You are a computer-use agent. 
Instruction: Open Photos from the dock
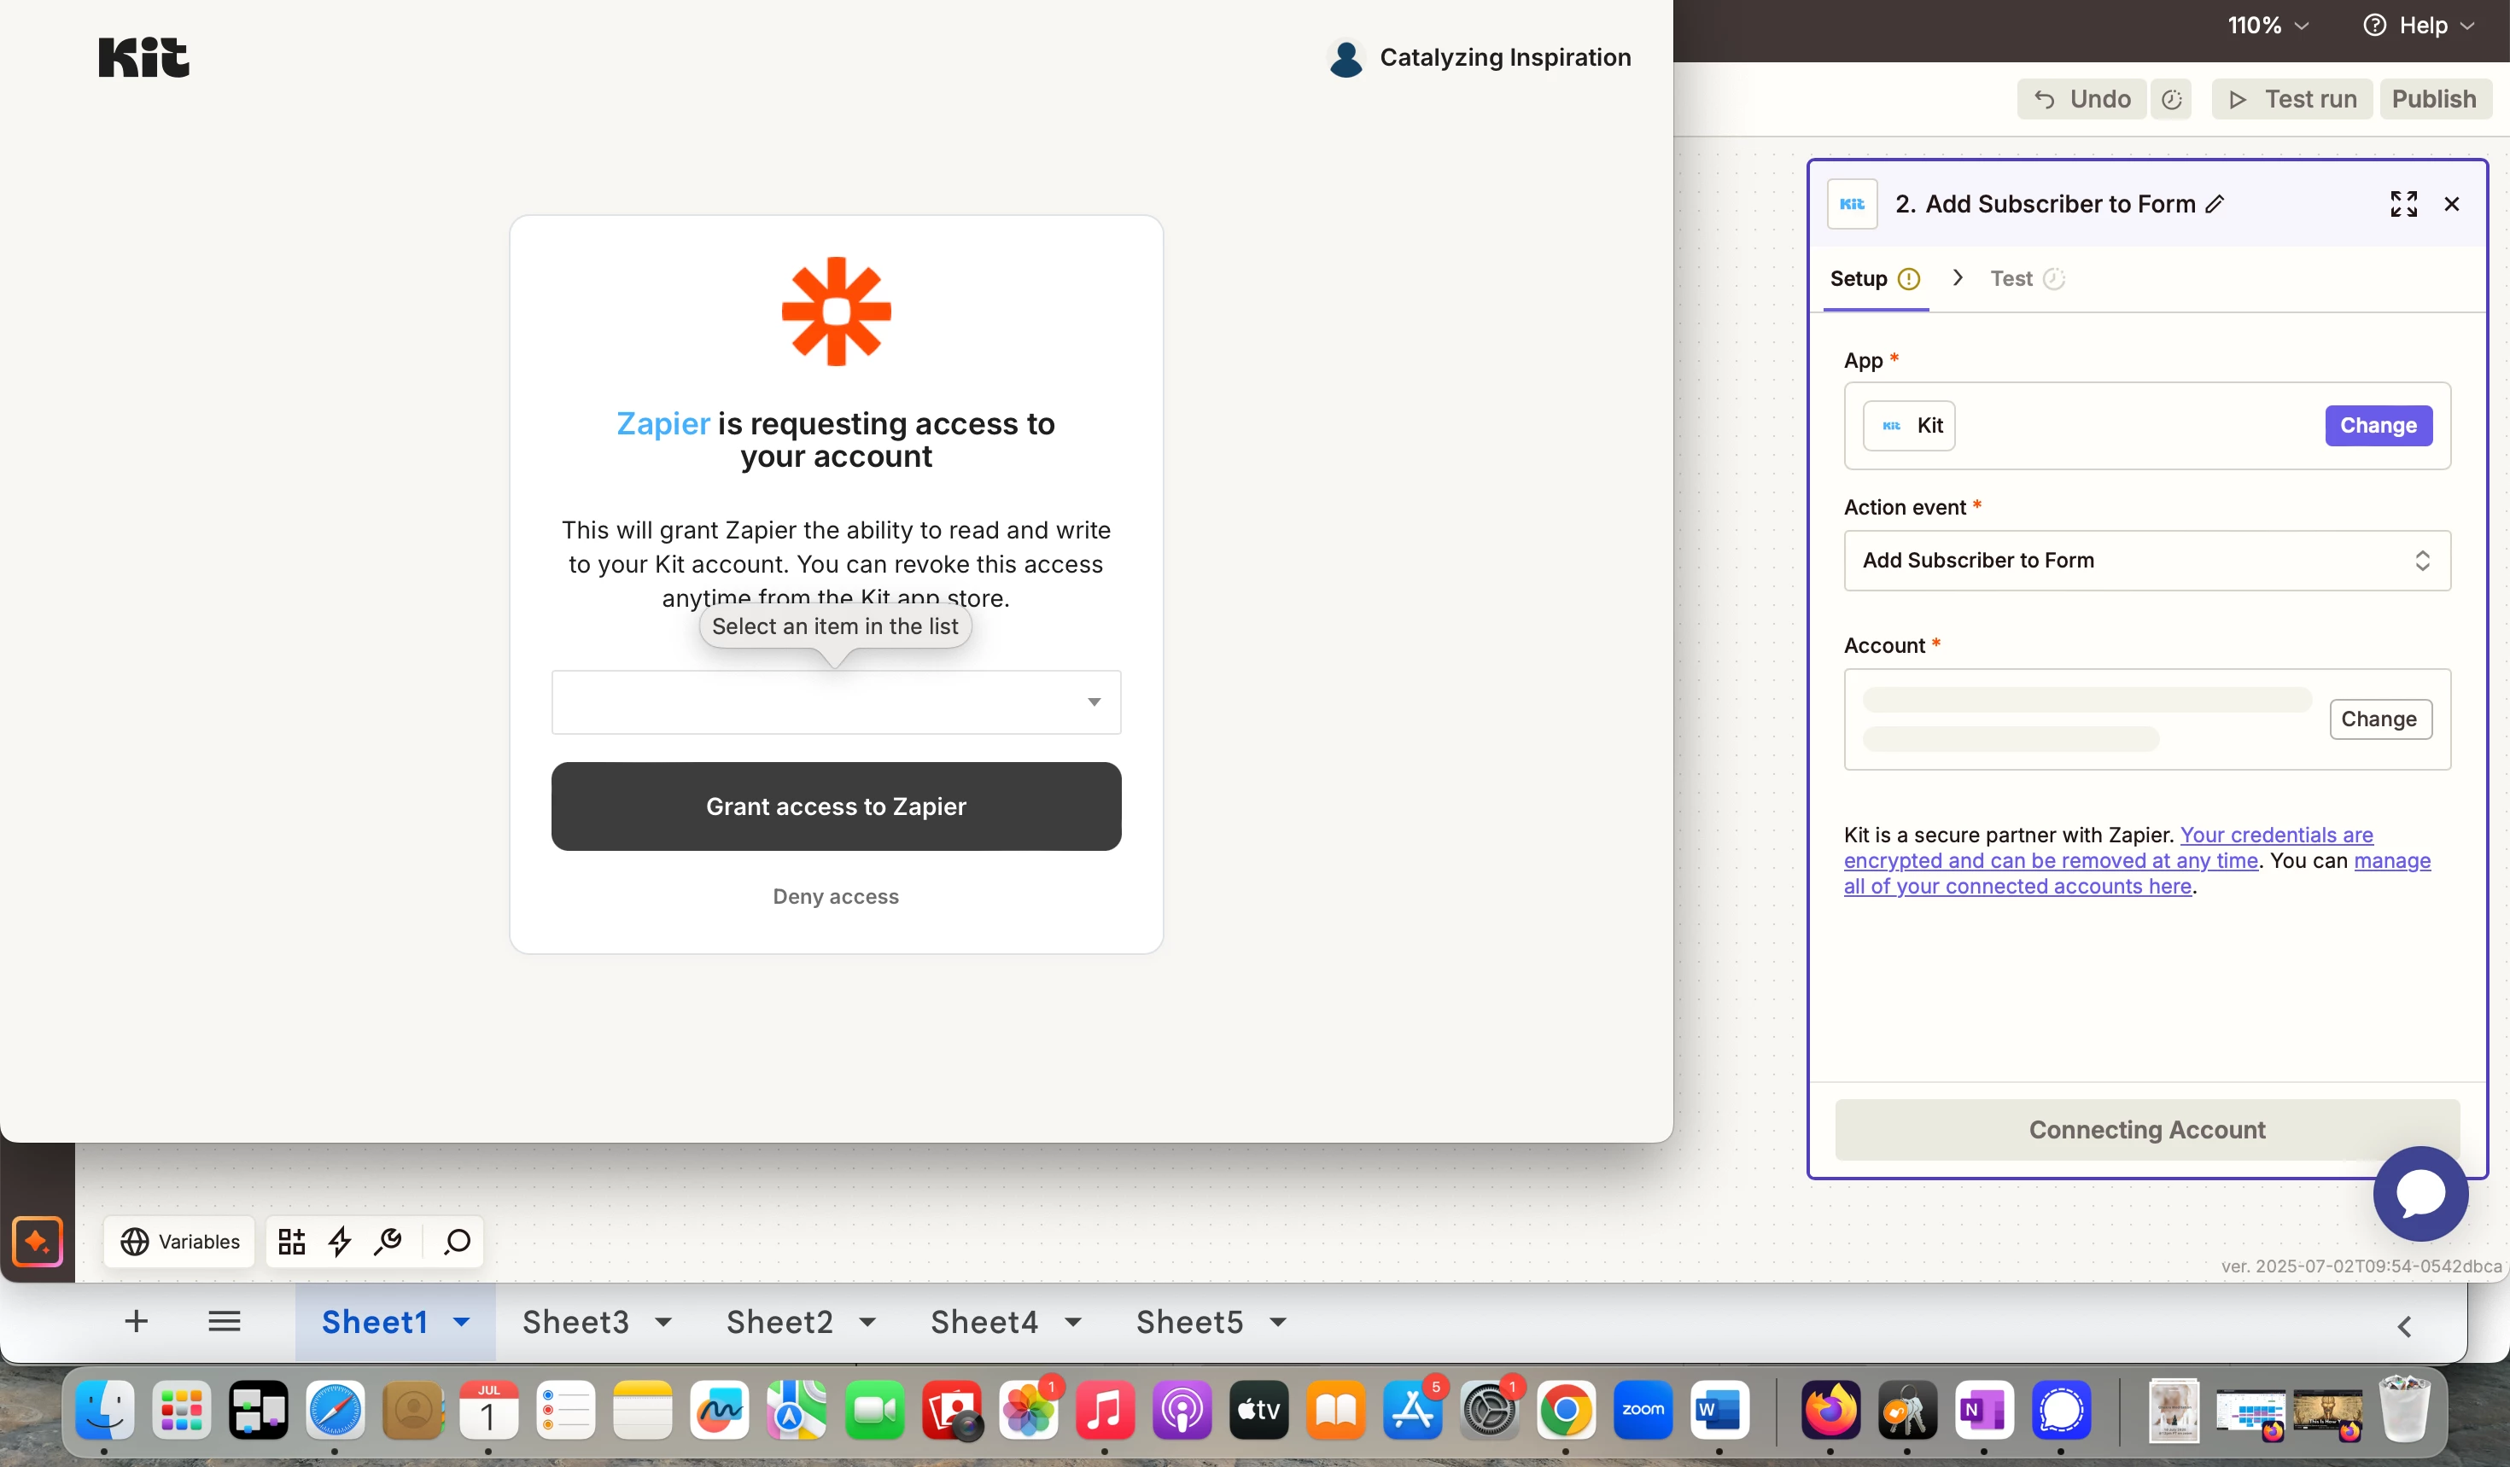pos(1028,1410)
